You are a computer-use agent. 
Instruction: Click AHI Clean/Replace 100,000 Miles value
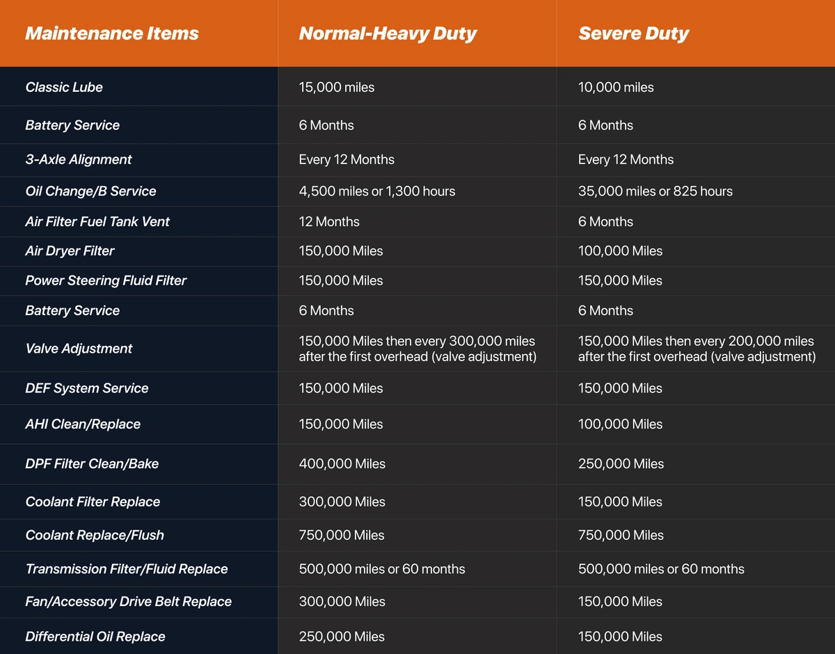620,424
